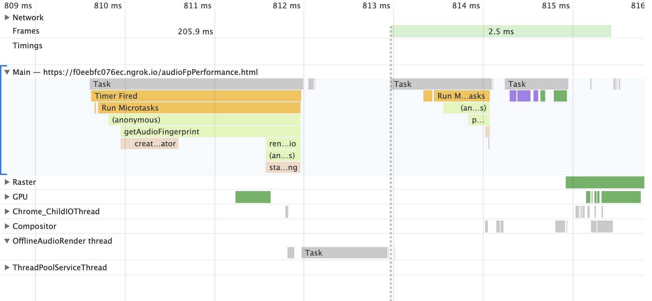
Task: Select the creat...ator call block
Action: point(155,144)
